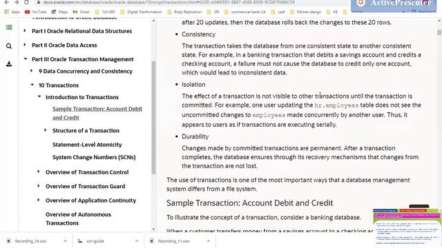Expand 9 Data Concurrency and Consistency
442x248 pixels.
[x=32, y=70]
